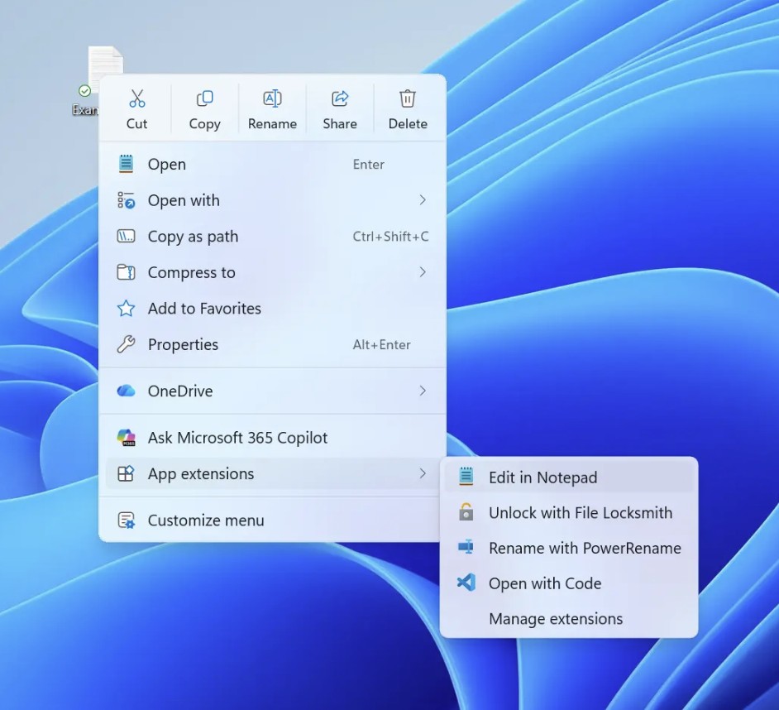Click the Add to Favorites star icon

[126, 309]
